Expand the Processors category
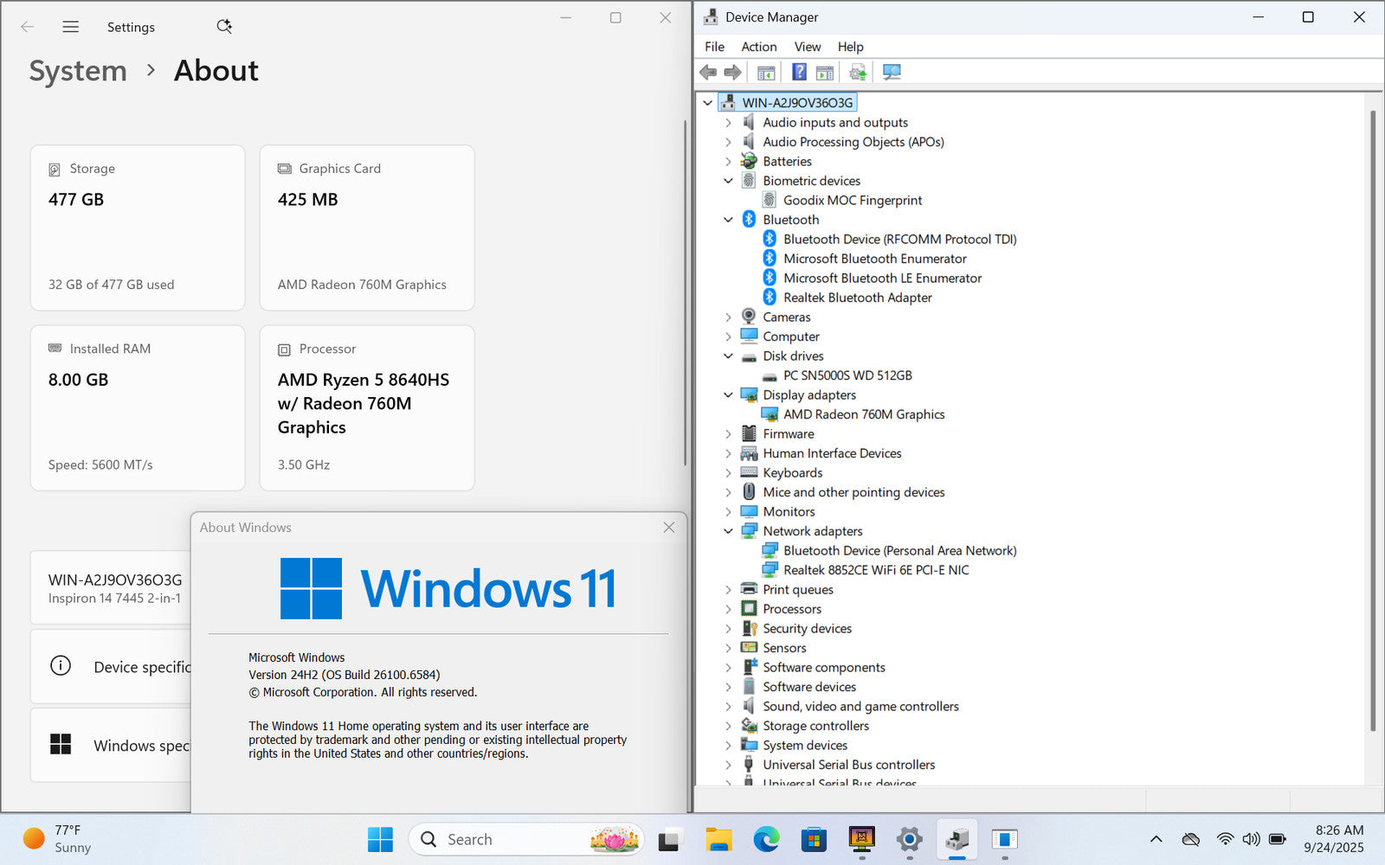Screen dimensions: 1385x865 (x=728, y=609)
